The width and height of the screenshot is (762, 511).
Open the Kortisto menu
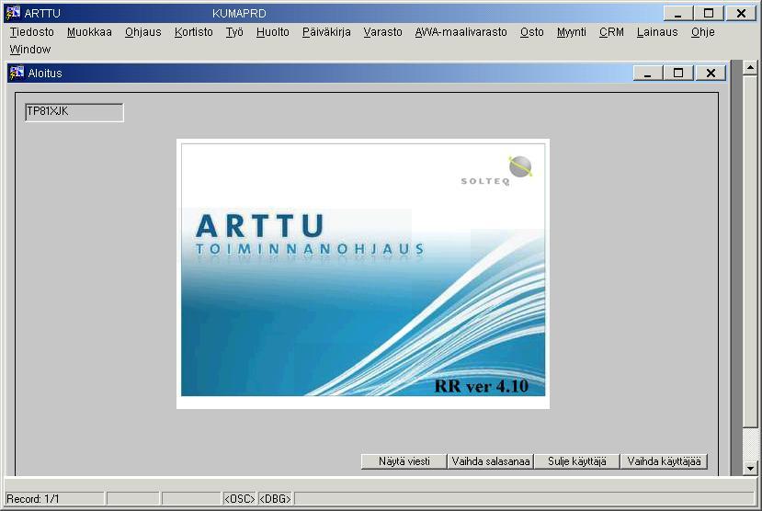193,32
